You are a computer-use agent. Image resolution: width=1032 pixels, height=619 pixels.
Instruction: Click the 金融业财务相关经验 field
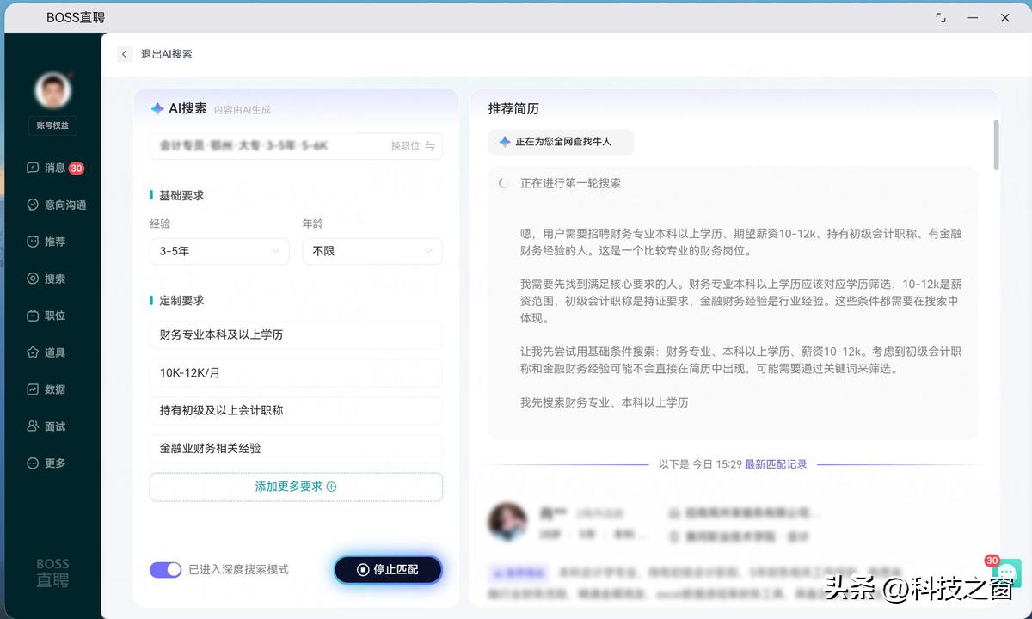(296, 449)
